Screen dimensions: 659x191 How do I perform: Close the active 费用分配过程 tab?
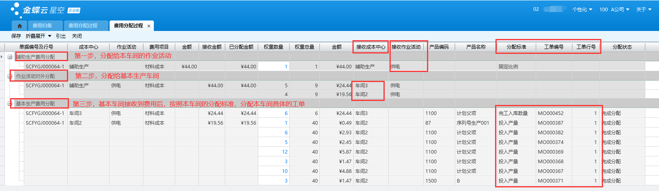coord(149,26)
